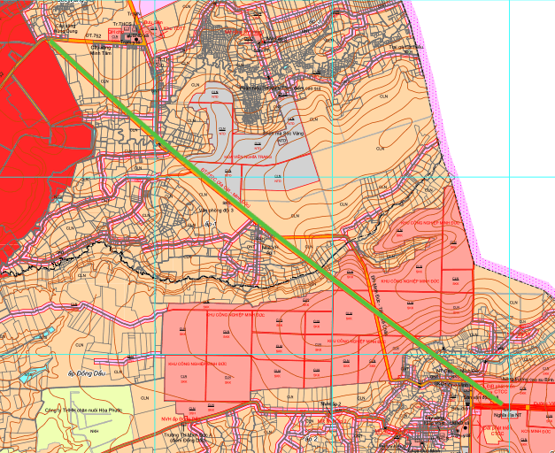Click the 'ĐT.752' road label
This screenshot has width=555, height=453.
click(x=94, y=35)
